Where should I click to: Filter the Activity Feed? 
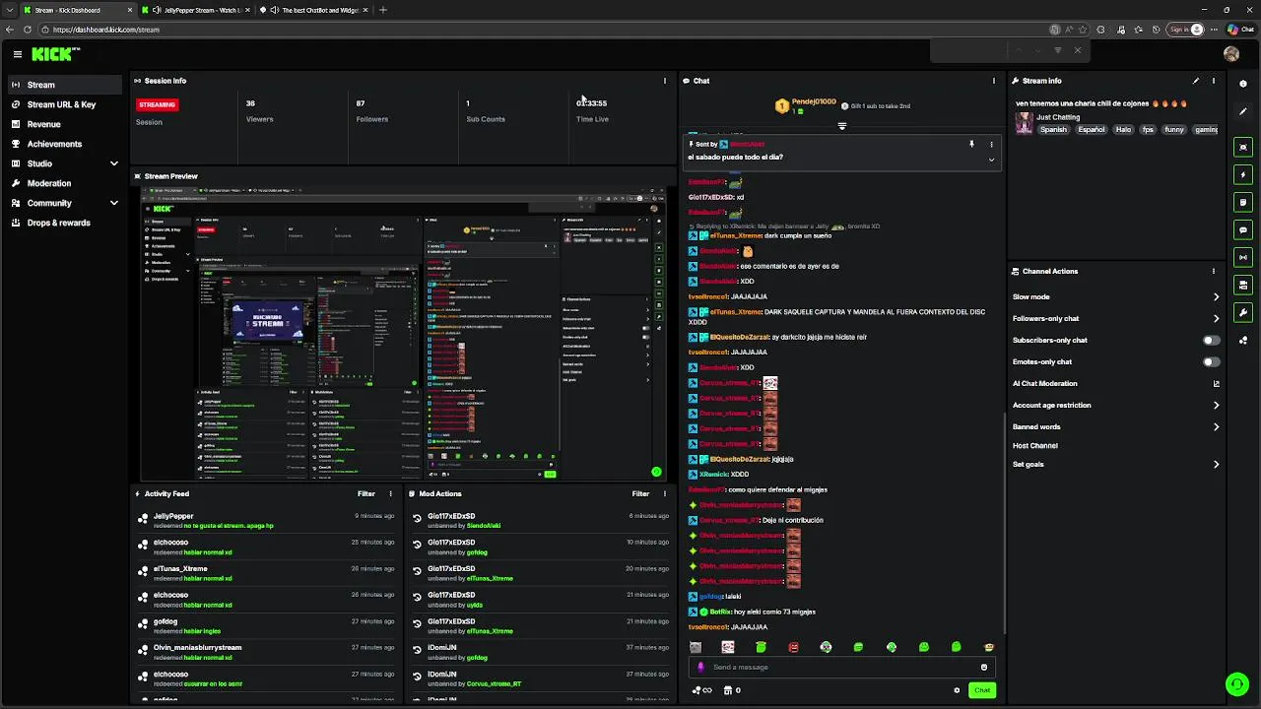coord(366,493)
